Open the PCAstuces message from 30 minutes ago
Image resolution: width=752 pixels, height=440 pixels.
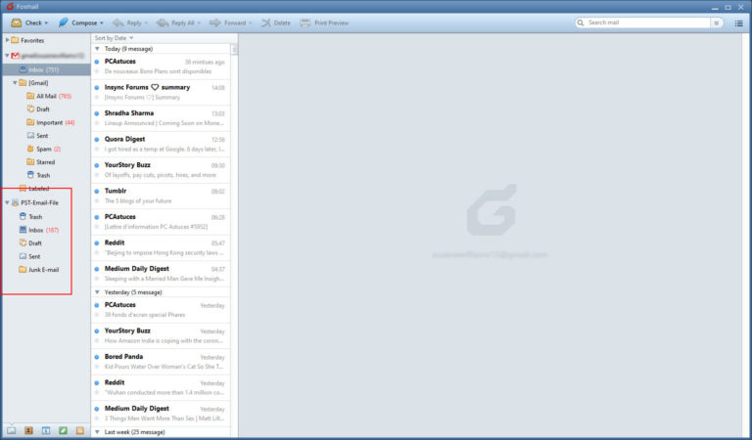point(161,66)
